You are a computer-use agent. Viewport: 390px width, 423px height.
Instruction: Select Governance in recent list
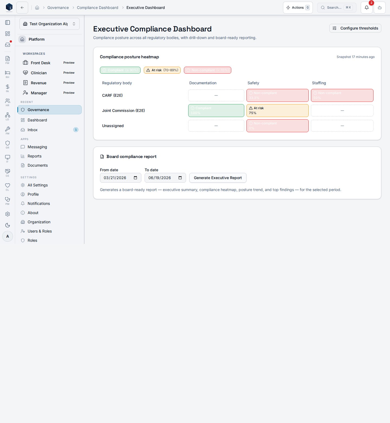pos(50,110)
